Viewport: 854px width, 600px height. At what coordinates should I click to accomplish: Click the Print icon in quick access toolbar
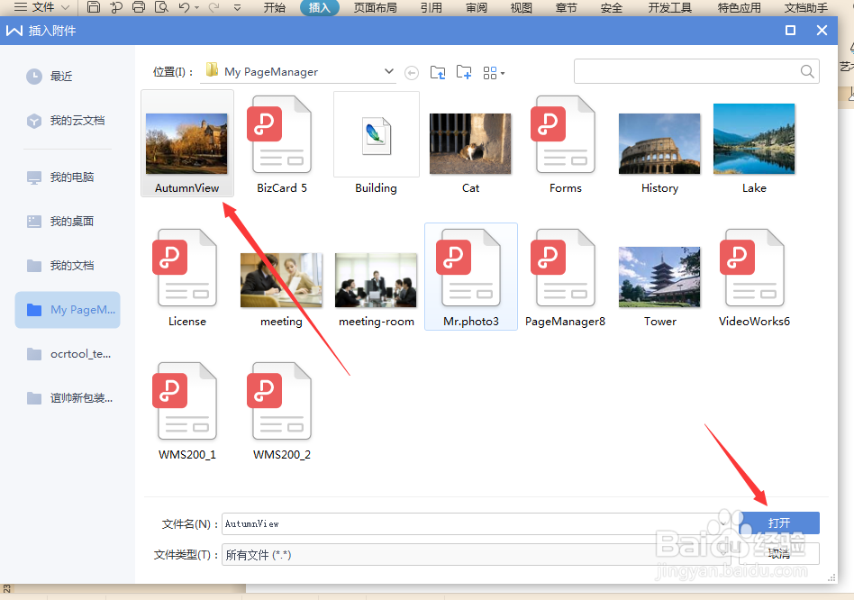coord(139,7)
